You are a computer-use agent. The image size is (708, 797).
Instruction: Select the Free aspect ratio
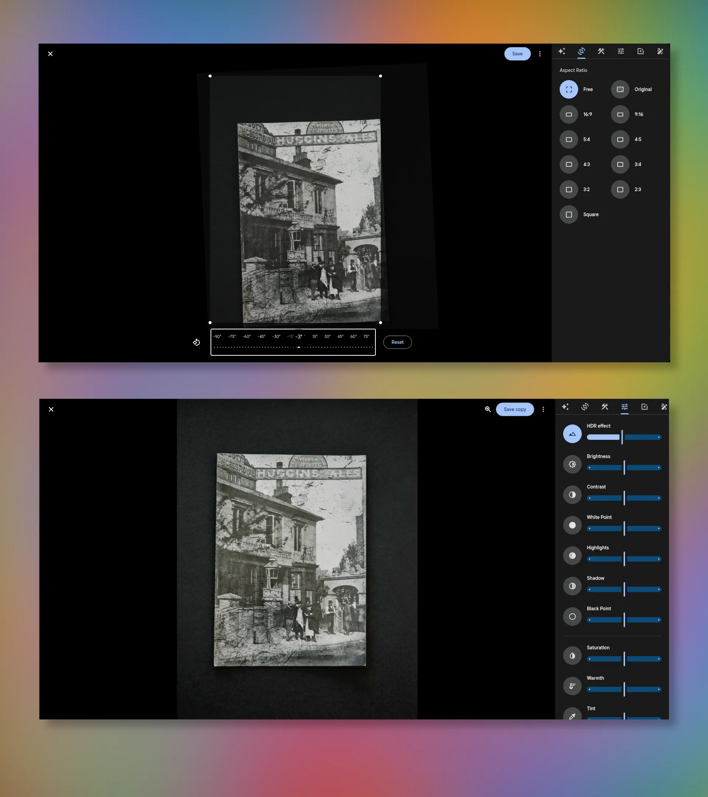tap(569, 89)
